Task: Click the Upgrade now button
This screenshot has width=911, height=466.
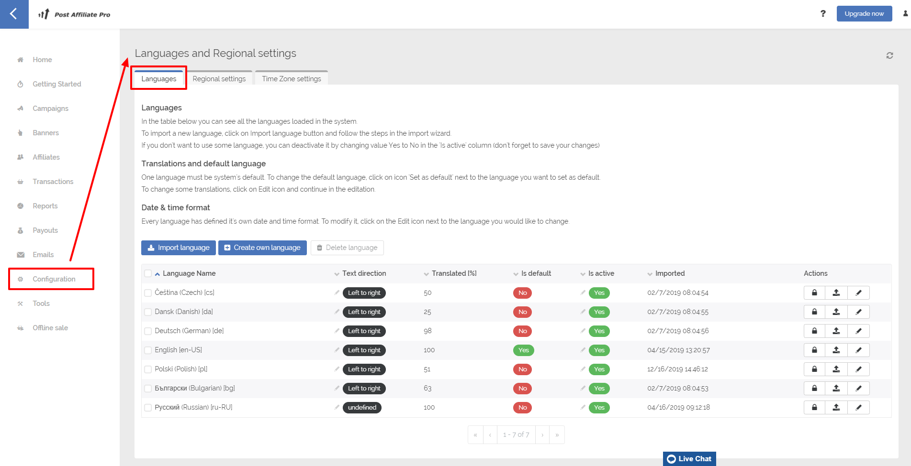Action: click(x=864, y=13)
